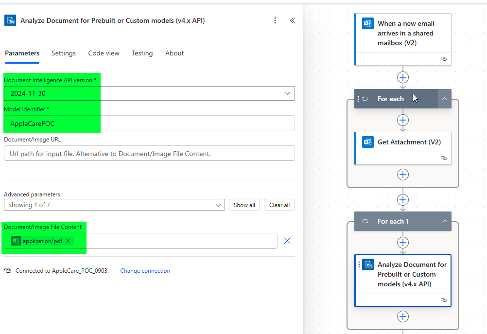Open Analyze Document card three-dot handle
This screenshot has width=487, height=334.
[359, 264]
